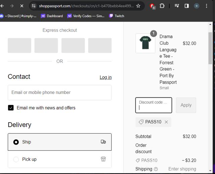Click the Small size label

[x=164, y=88]
